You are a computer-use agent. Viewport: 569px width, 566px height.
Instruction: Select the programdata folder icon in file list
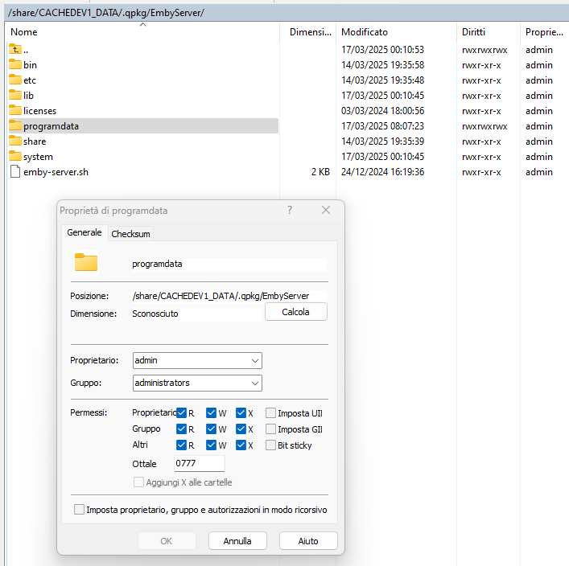14,125
